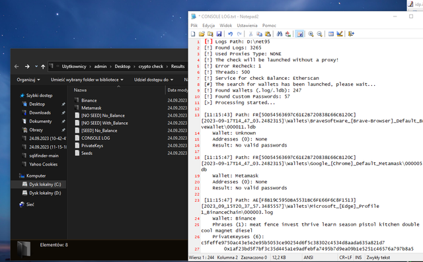Image resolution: width=423 pixels, height=262 pixels.
Task: Open the 'Udziel dostępu do' dropdown
Action: point(153,80)
